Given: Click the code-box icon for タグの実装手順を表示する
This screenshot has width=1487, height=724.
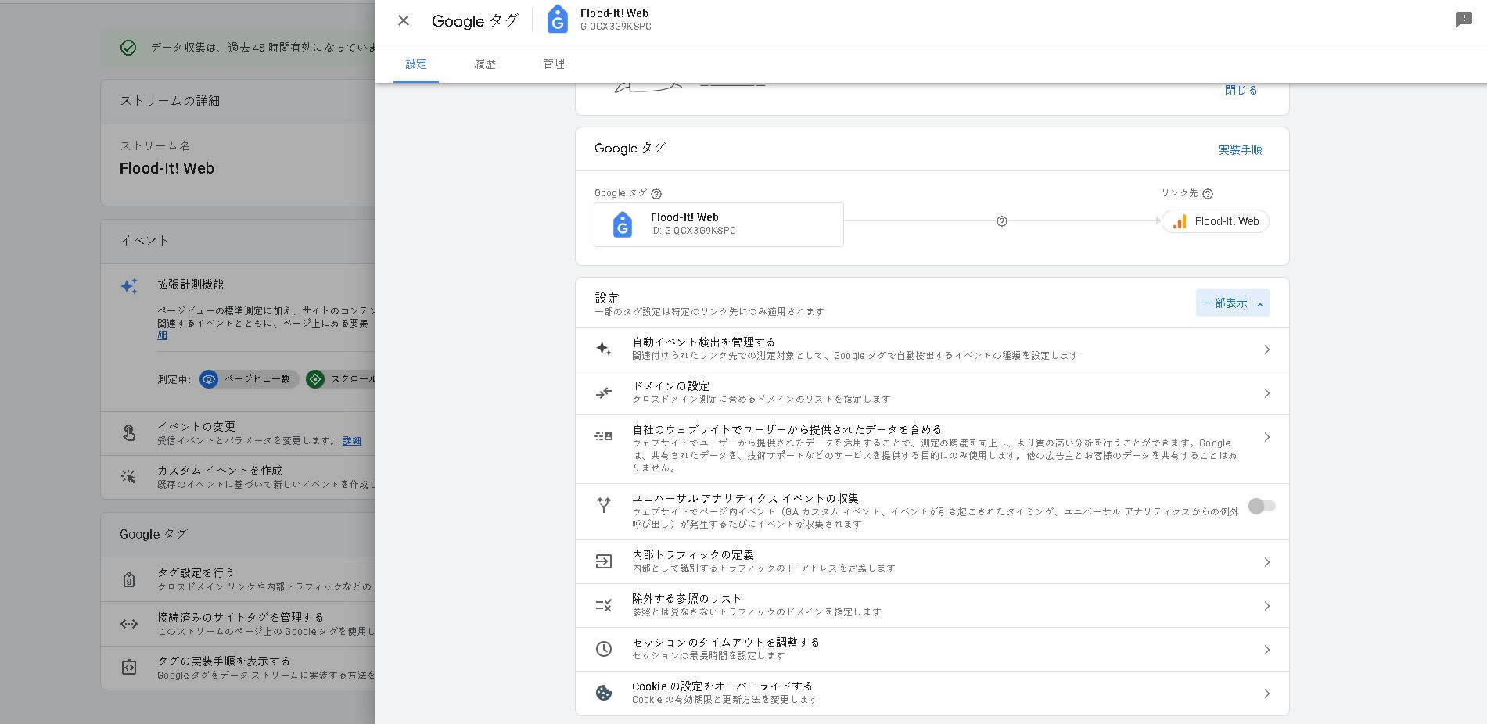Looking at the screenshot, I should (x=129, y=668).
